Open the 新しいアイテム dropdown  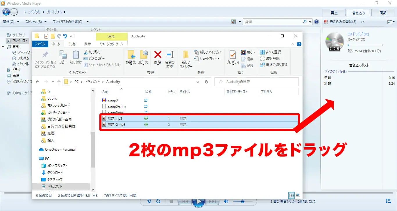tap(208, 52)
